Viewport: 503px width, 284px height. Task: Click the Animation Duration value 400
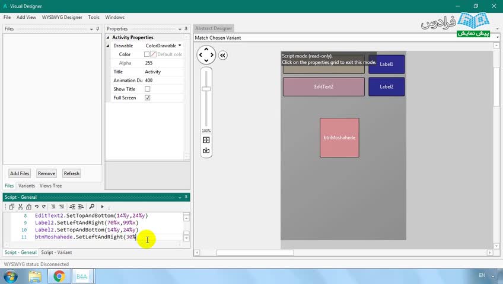(x=164, y=80)
